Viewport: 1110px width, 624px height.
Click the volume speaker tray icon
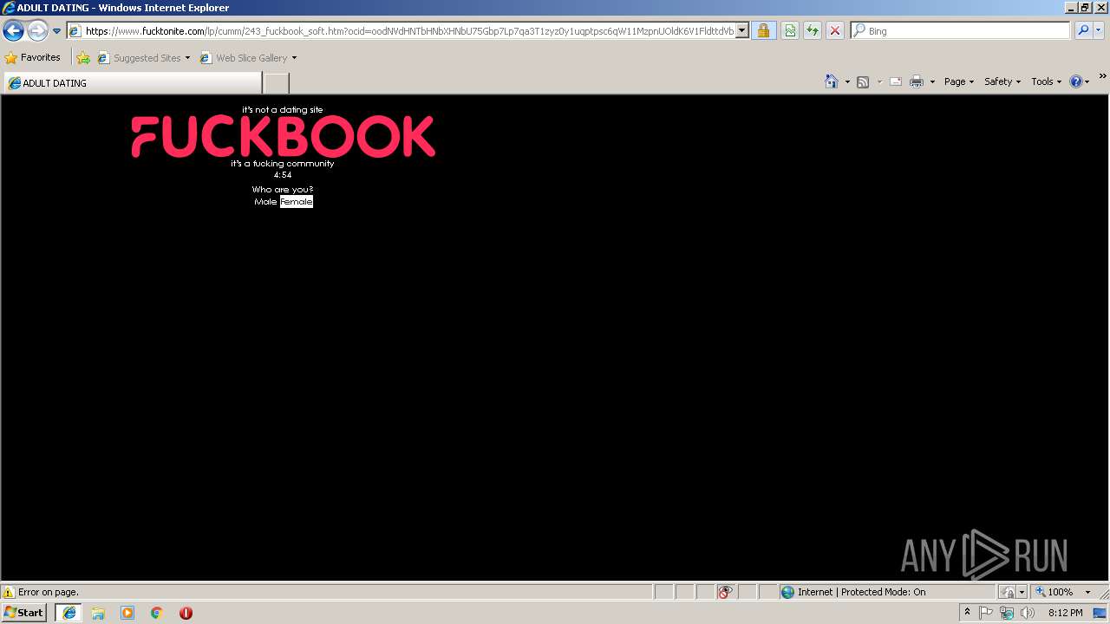[x=1028, y=613]
